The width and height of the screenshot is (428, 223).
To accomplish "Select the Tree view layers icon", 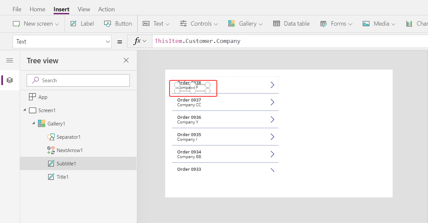I will [10, 80].
